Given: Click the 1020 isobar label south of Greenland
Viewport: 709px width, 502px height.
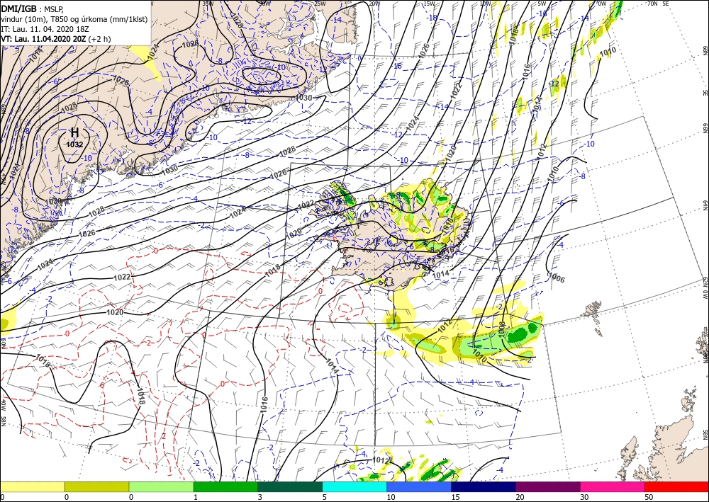Looking at the screenshot, I should click(x=115, y=312).
